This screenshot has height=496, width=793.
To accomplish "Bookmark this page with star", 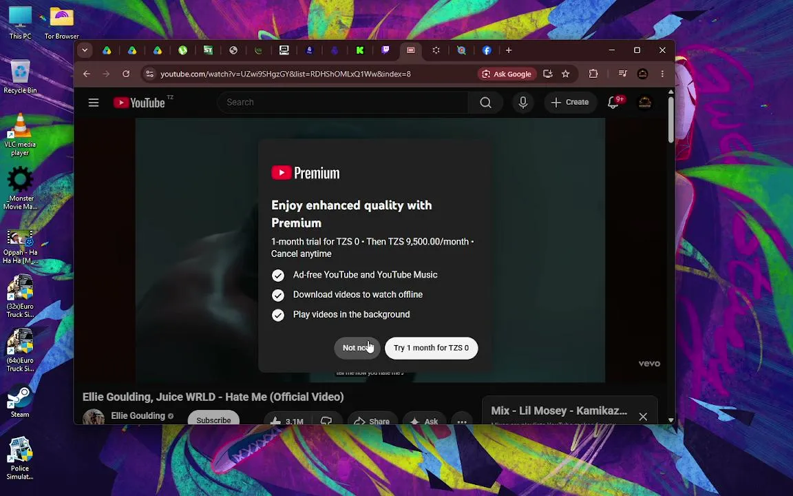I will (565, 74).
